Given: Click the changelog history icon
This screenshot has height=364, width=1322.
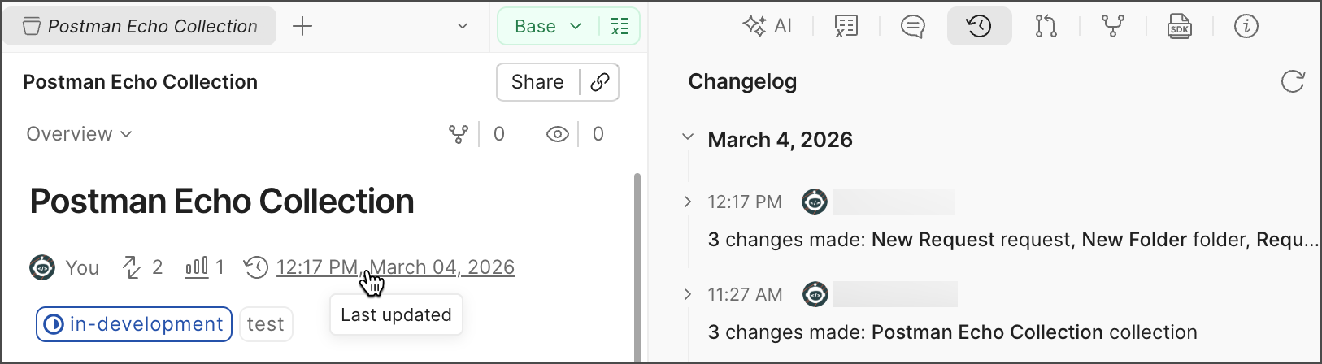Looking at the screenshot, I should click(x=979, y=26).
